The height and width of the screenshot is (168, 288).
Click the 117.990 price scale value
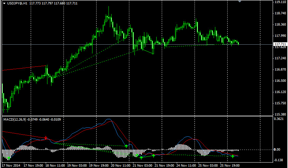pos(280,36)
